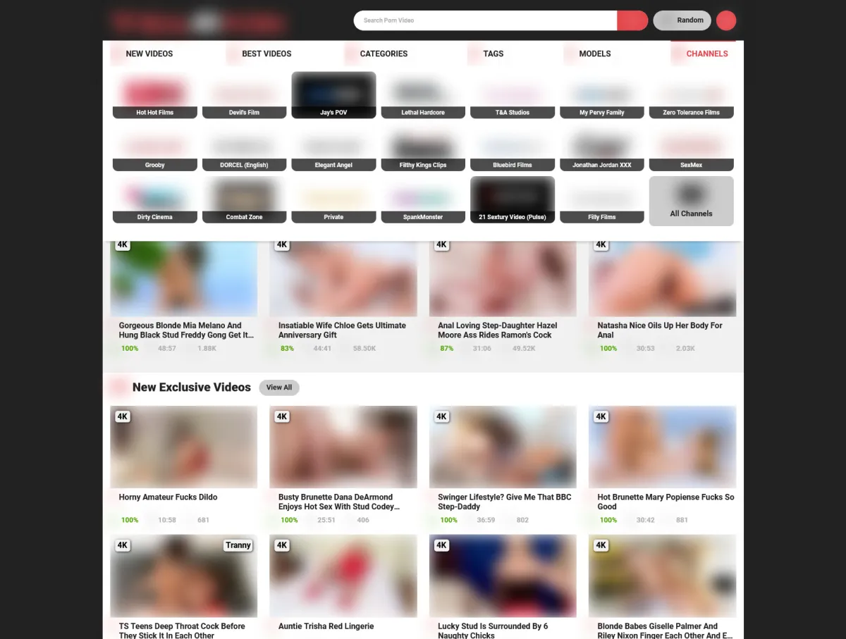846x639 pixels.
Task: Choose the Private channel tile
Action: tap(333, 200)
